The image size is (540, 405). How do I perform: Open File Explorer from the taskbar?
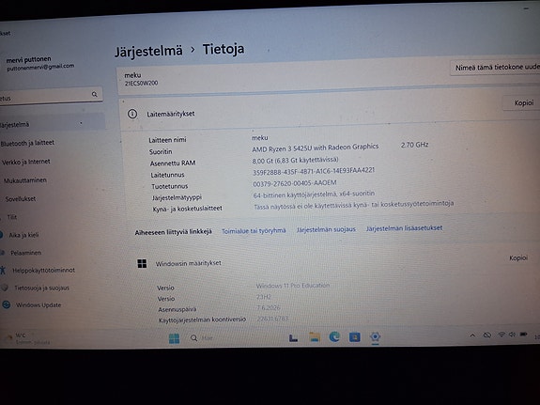tap(315, 337)
